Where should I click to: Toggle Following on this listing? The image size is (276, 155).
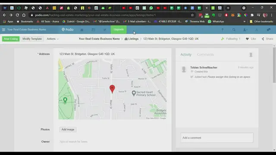(231, 39)
